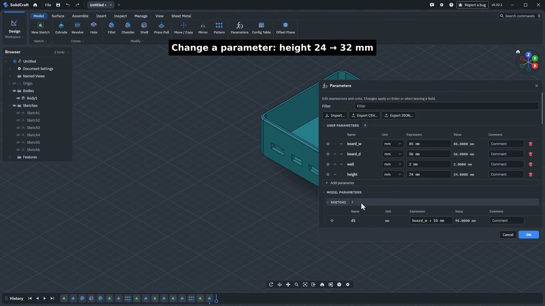Screen dimensions: 545x306
Task: Favorite the wall parameter star
Action: coord(328,164)
